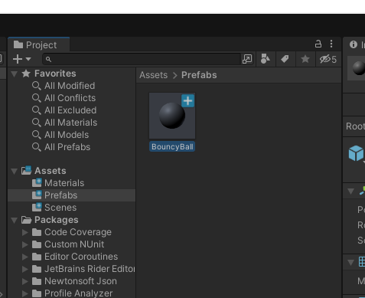Click the Project tab
Screen dimensions: 365x298
[38, 45]
